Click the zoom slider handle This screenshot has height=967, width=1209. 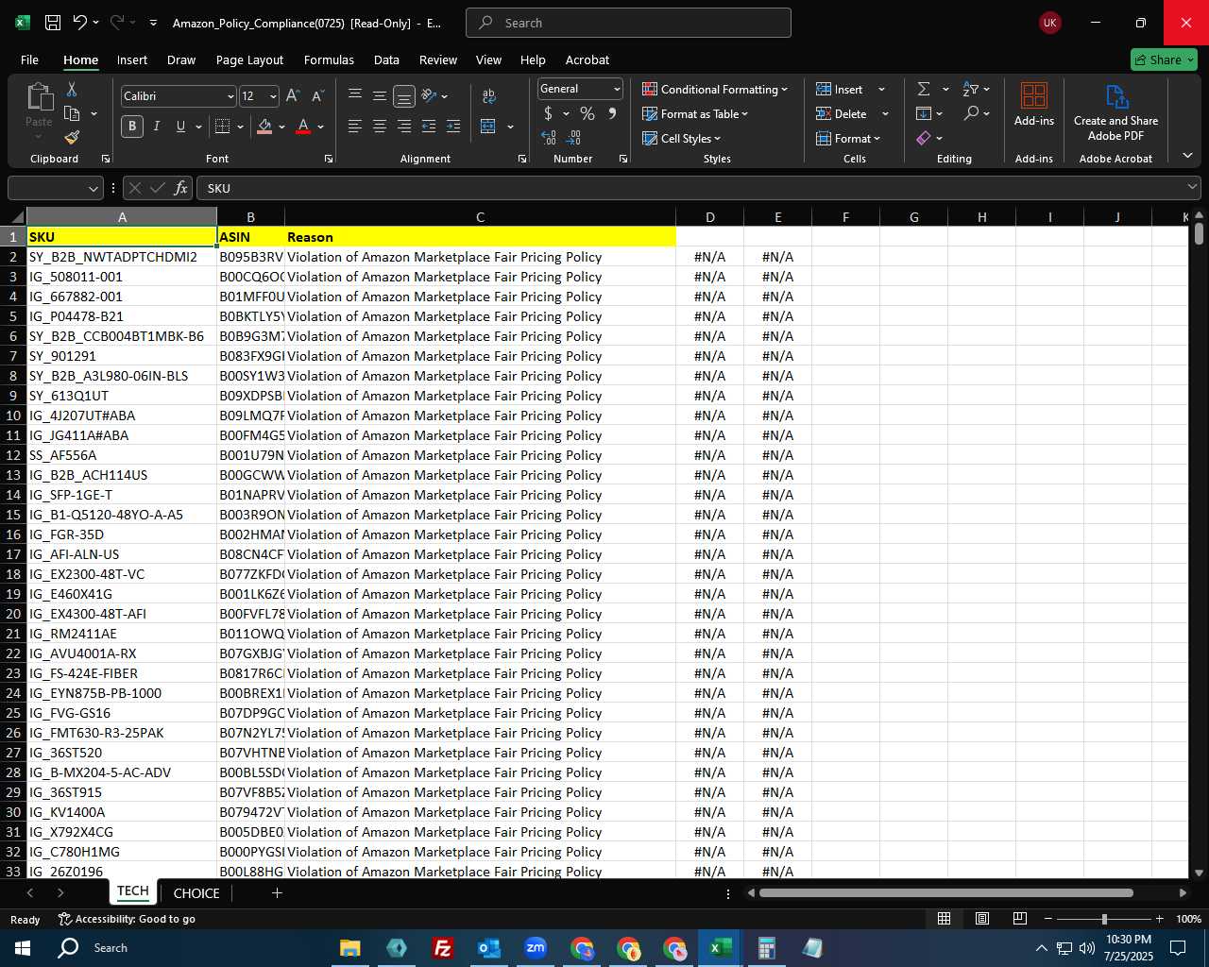pos(1104,919)
